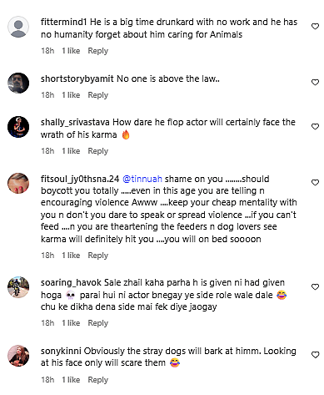Tap the heart beside shortstorybyamit's comment

pyautogui.click(x=315, y=83)
